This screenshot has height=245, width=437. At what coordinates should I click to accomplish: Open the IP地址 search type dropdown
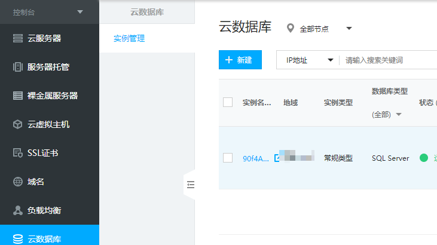308,60
